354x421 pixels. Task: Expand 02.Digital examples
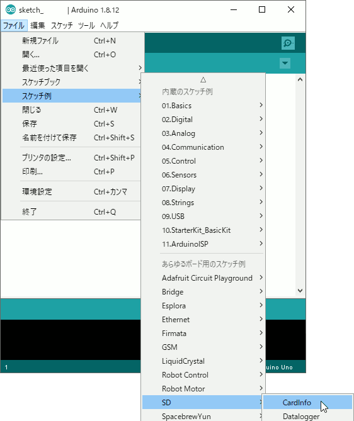click(203, 120)
